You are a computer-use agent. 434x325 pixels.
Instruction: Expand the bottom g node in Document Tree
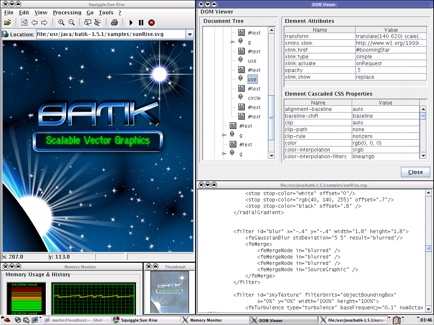224,154
